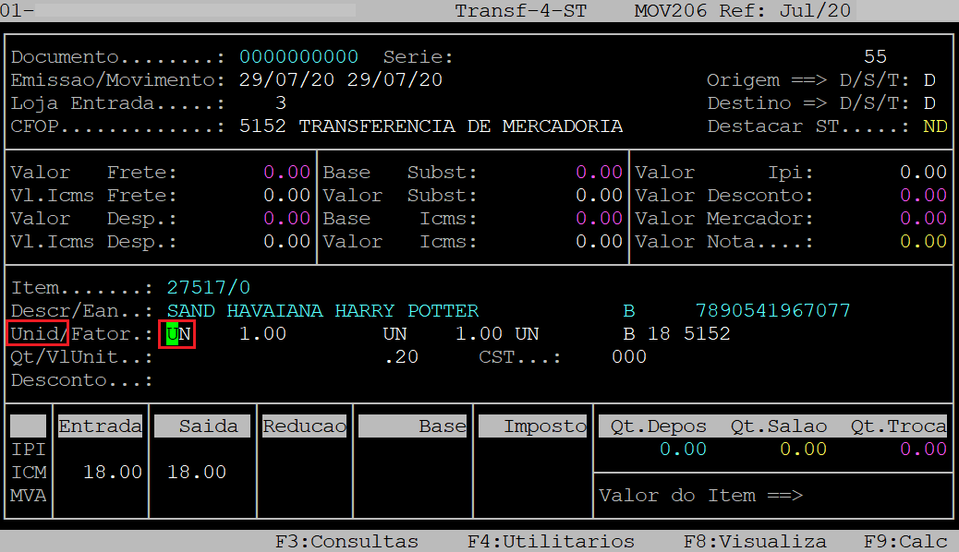Click the Entrada column header

(x=101, y=426)
